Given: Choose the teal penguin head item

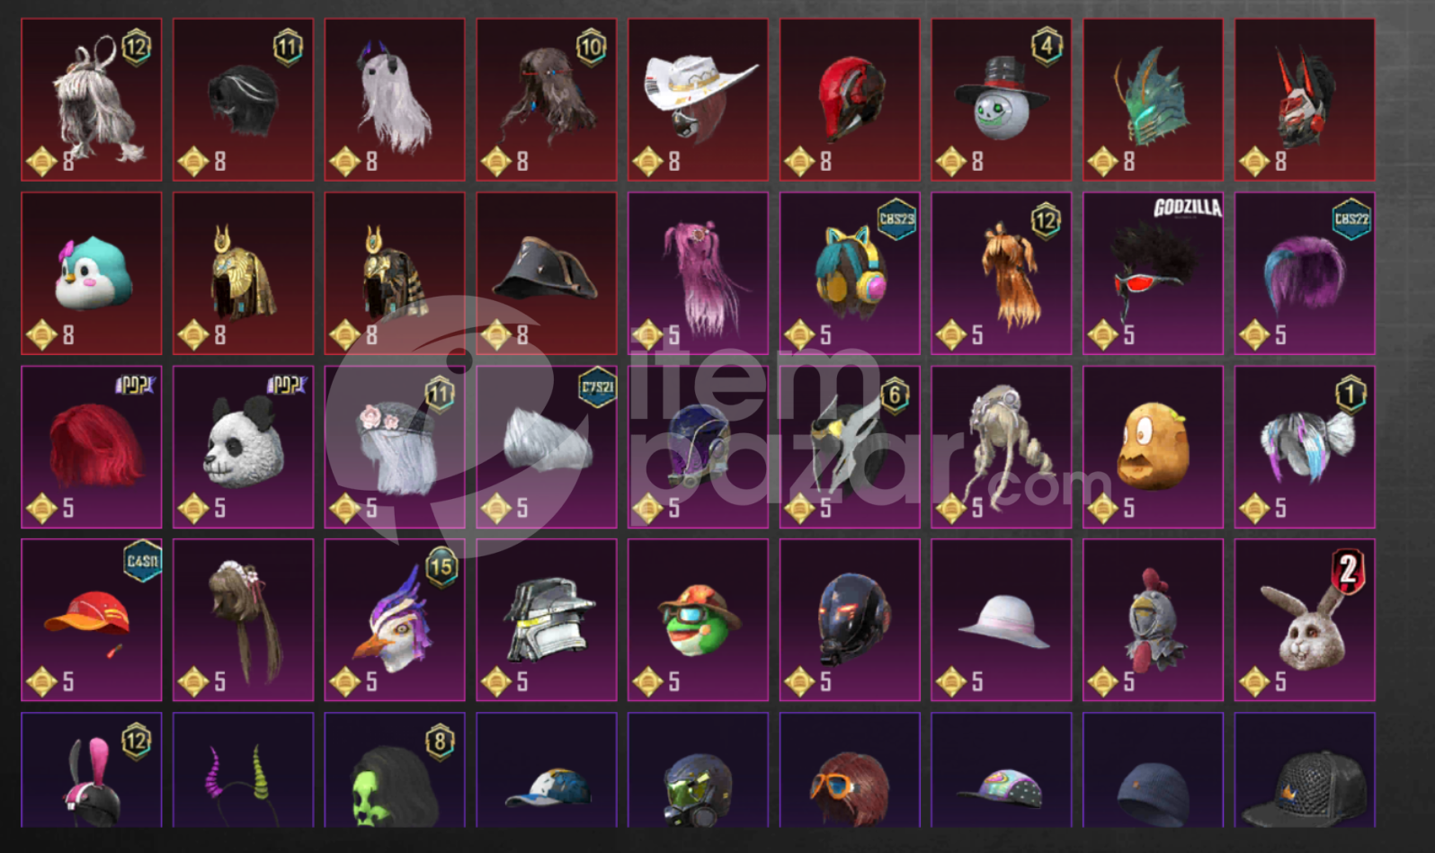Looking at the screenshot, I should (92, 272).
